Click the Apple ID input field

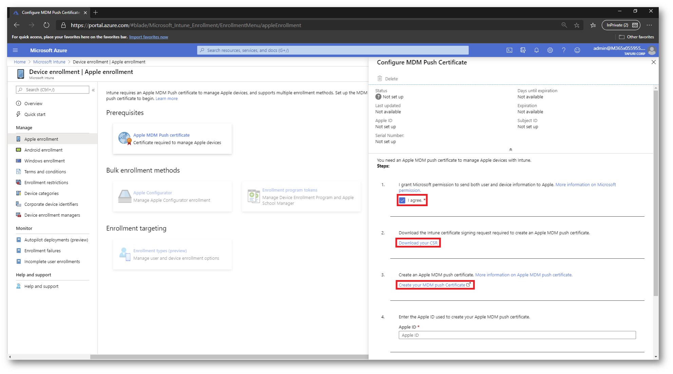[x=517, y=335]
